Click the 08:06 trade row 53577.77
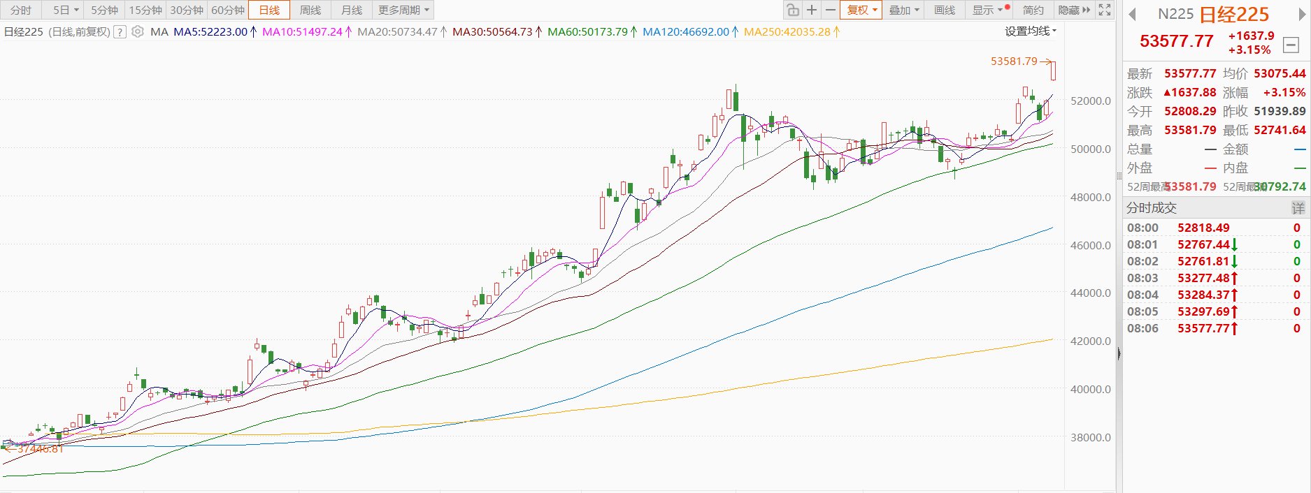 [1216, 328]
